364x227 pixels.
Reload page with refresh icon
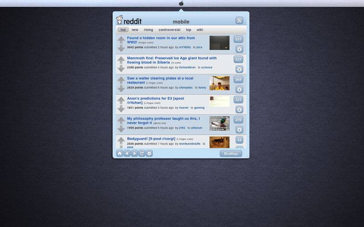[142, 153]
